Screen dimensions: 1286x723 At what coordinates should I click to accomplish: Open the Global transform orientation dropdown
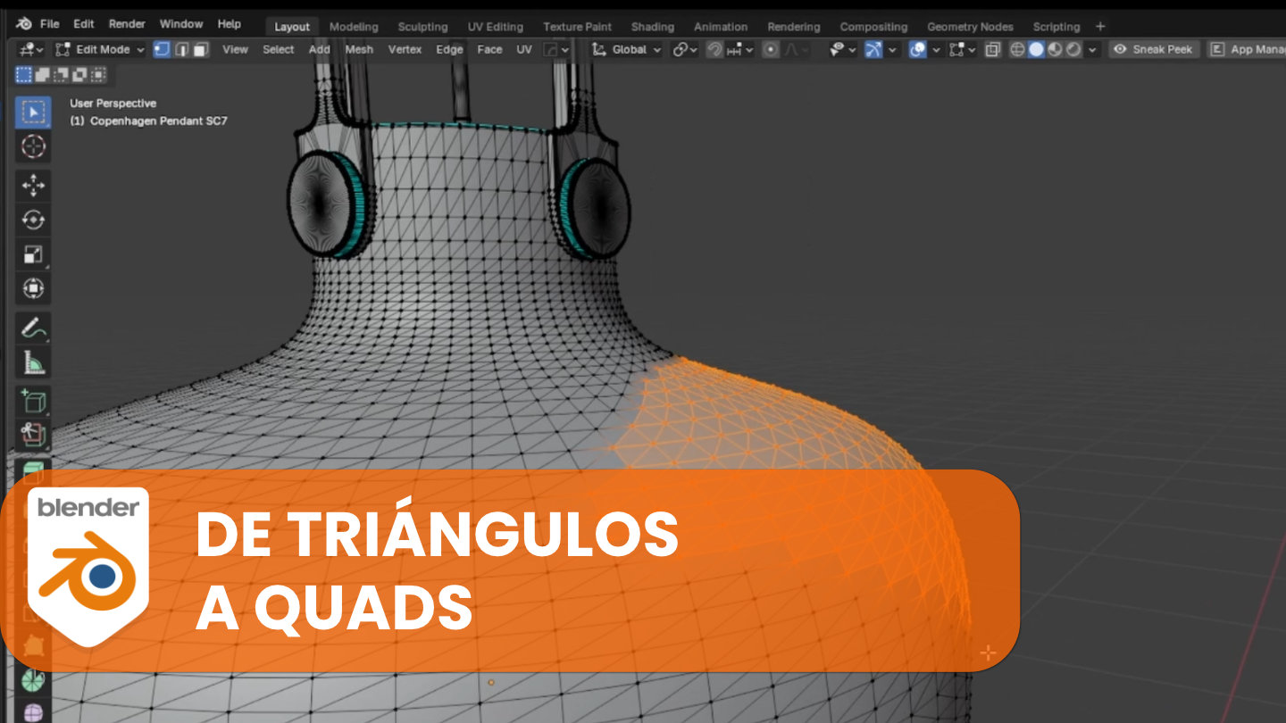[627, 50]
